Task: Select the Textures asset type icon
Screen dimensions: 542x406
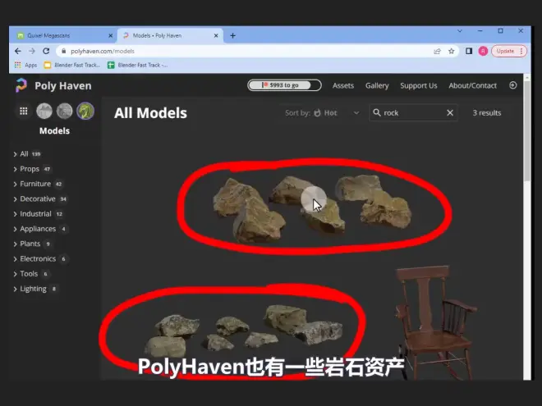Action: [65, 112]
